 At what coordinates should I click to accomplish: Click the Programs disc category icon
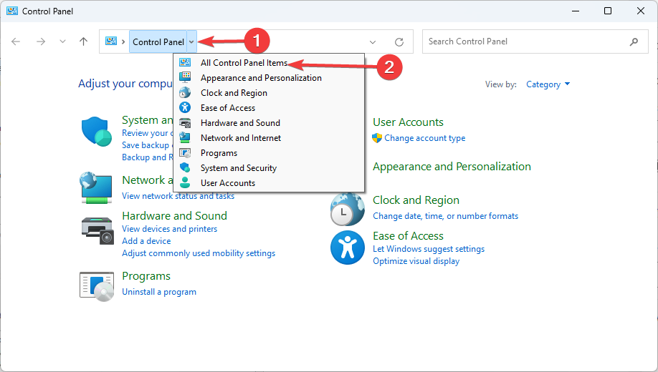pos(97,287)
